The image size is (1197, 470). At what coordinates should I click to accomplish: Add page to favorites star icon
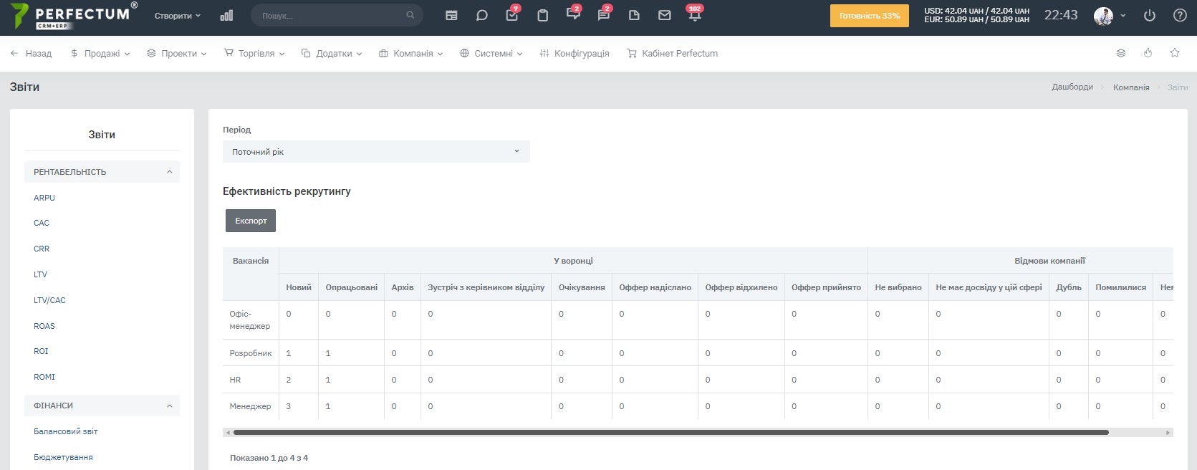coord(1175,53)
